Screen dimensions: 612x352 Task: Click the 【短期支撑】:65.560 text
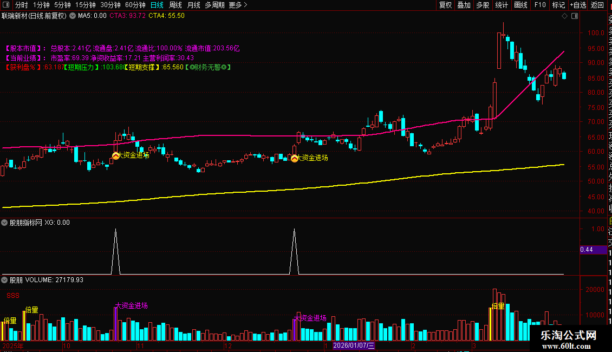click(153, 67)
